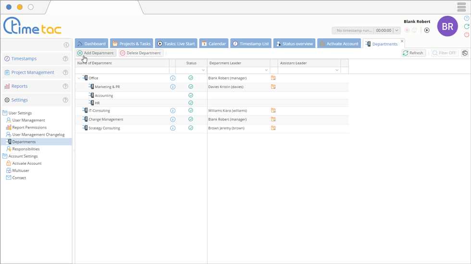This screenshot has height=264, width=471.
Task: Collapse the Office department tree
Action: [x=79, y=78]
